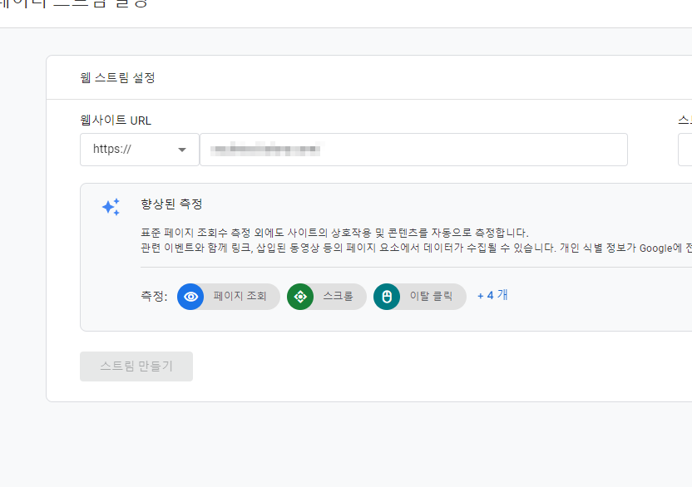The height and width of the screenshot is (487, 692).
Task: Click the green scroll icon
Action: tap(300, 297)
